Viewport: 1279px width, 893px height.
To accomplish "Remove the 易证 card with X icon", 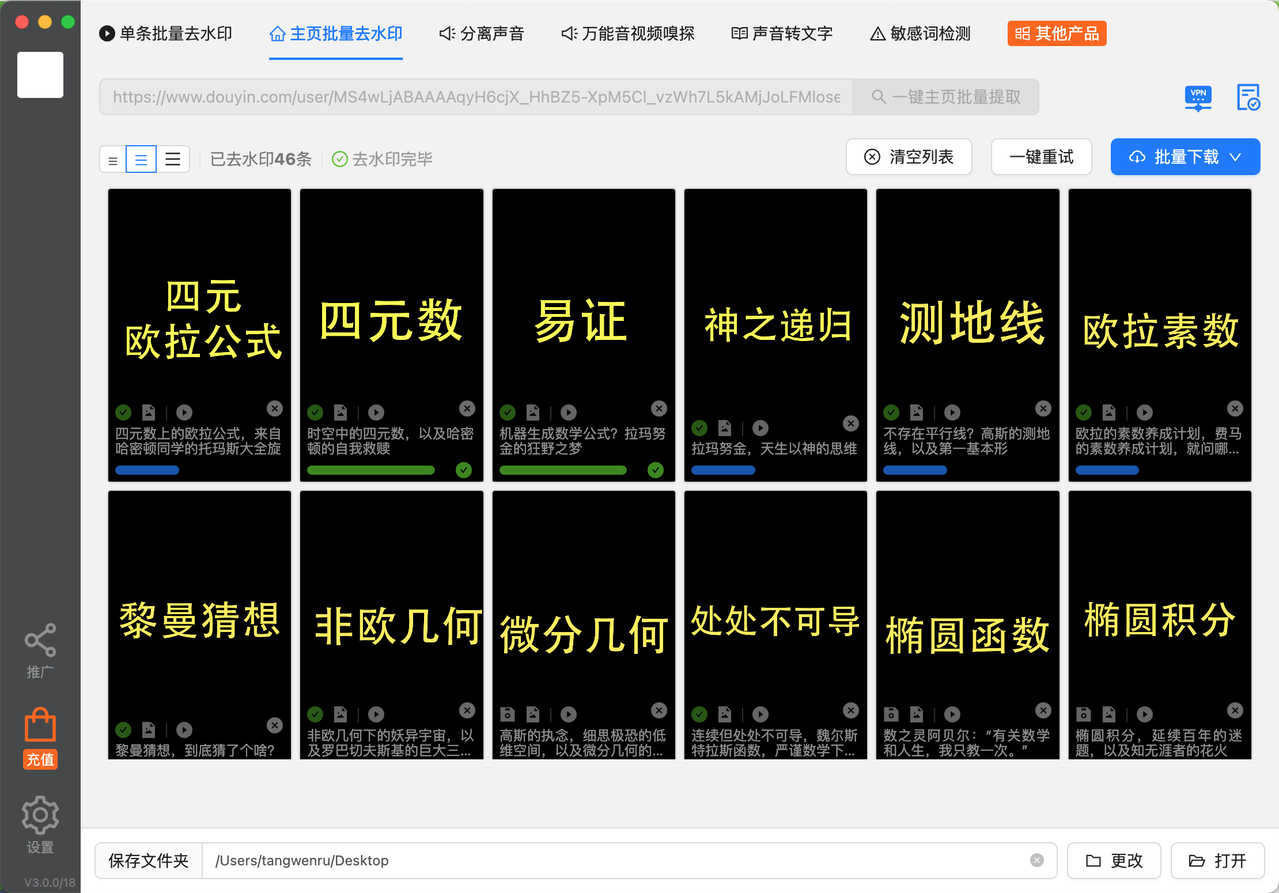I will tap(659, 408).
